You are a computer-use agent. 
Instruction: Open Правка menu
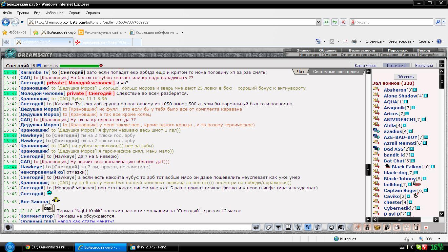pyautogui.click(x=23, y=13)
